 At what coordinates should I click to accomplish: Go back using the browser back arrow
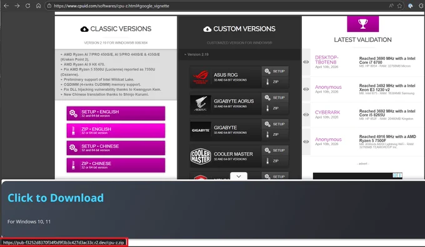point(6,6)
